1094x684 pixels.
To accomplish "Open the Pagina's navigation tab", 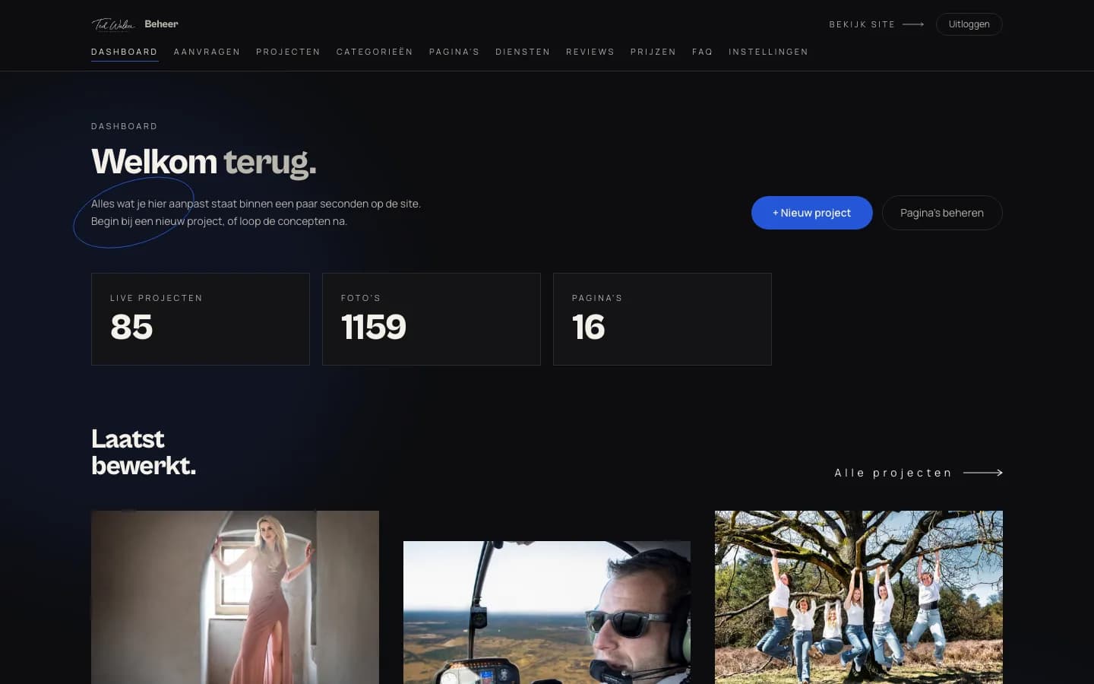I will 454,52.
